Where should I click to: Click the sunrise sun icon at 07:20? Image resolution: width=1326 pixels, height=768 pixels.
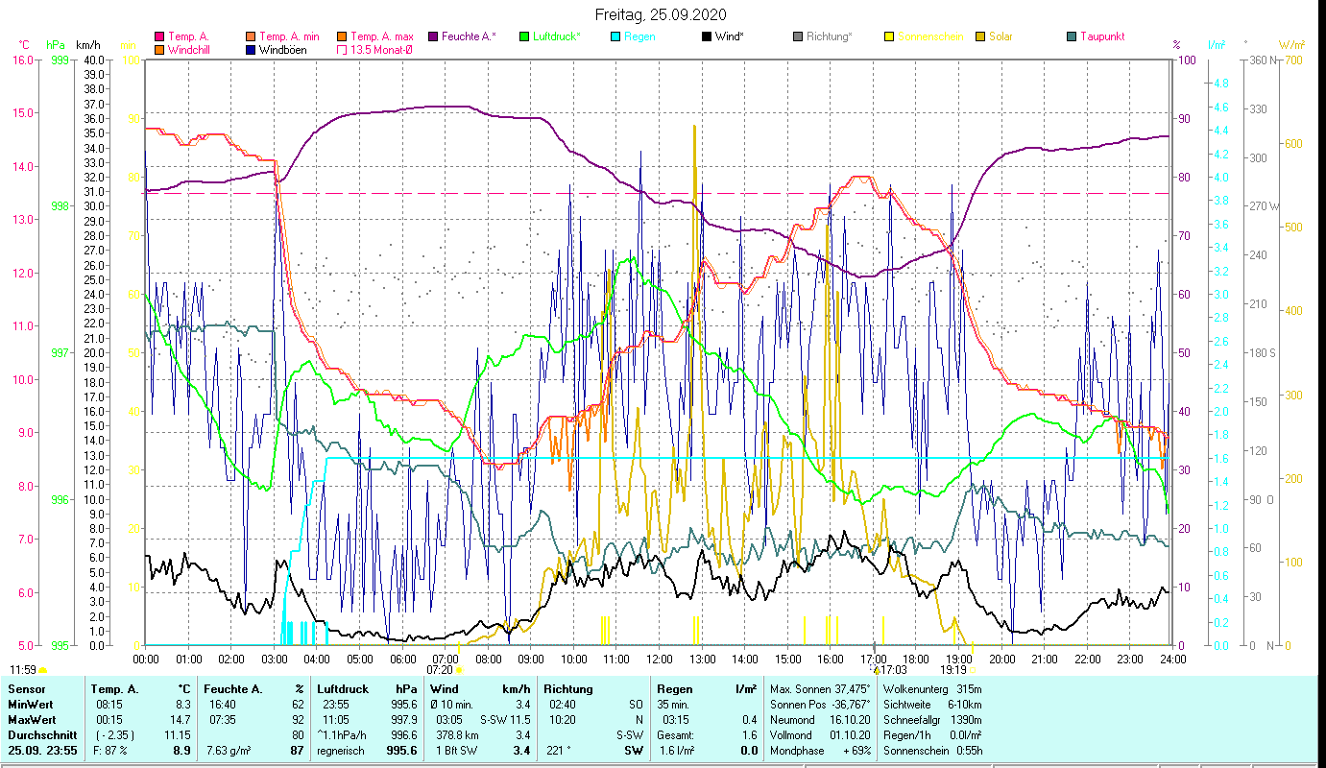coord(459,670)
